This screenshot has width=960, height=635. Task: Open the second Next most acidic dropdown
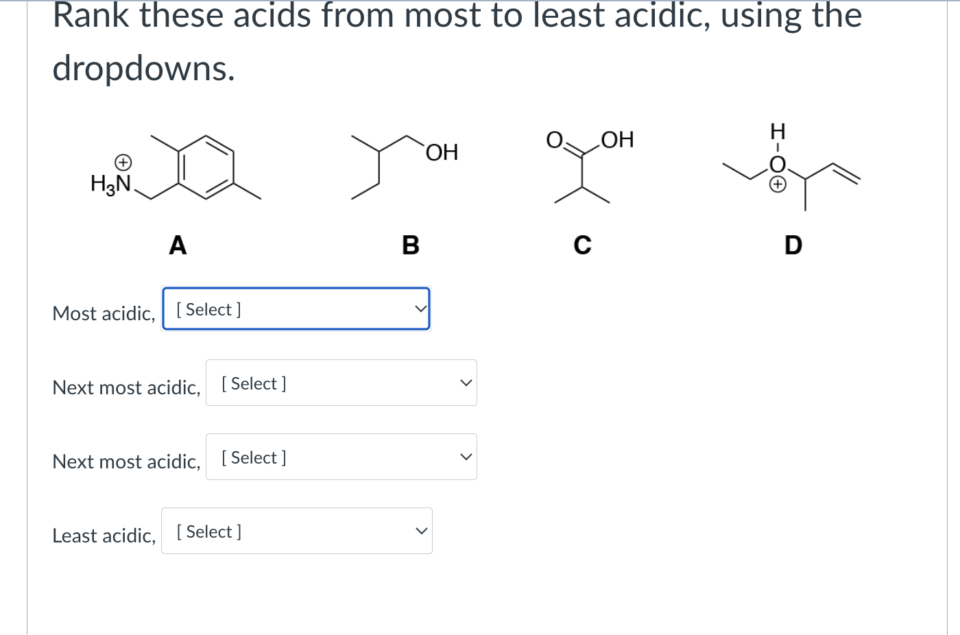[341, 457]
